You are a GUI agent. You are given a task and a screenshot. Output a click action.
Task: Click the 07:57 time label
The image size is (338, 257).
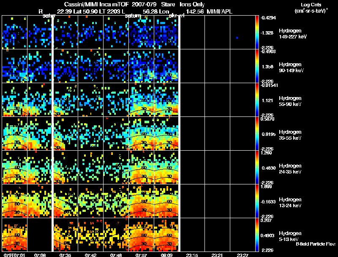click(x=142, y=255)
